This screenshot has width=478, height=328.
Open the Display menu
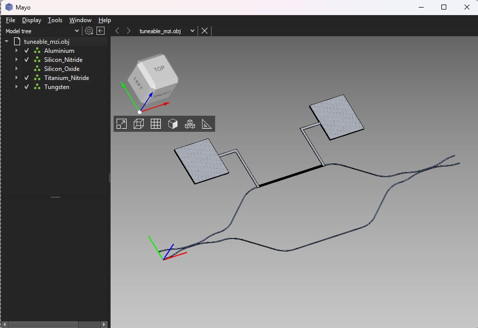coord(32,20)
